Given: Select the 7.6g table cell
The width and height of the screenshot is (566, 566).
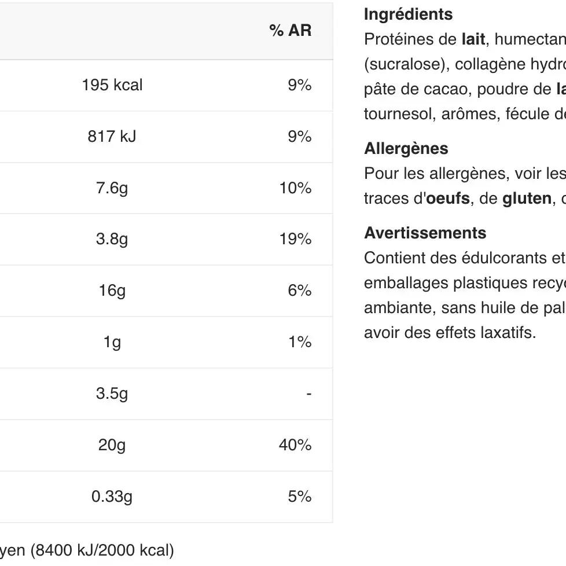Looking at the screenshot, I should (x=112, y=188).
